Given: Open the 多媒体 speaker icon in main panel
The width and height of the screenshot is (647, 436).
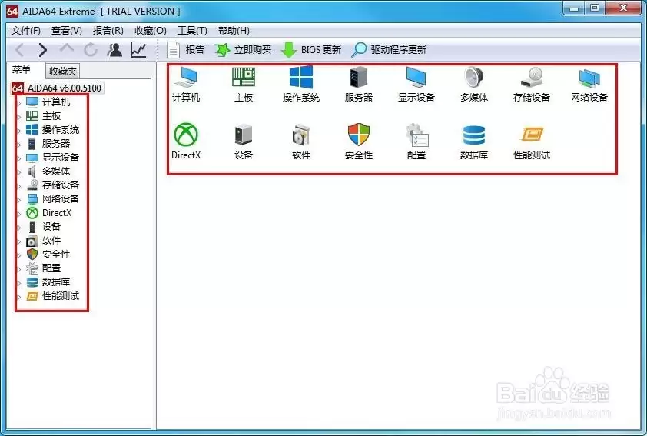Looking at the screenshot, I should click(473, 85).
